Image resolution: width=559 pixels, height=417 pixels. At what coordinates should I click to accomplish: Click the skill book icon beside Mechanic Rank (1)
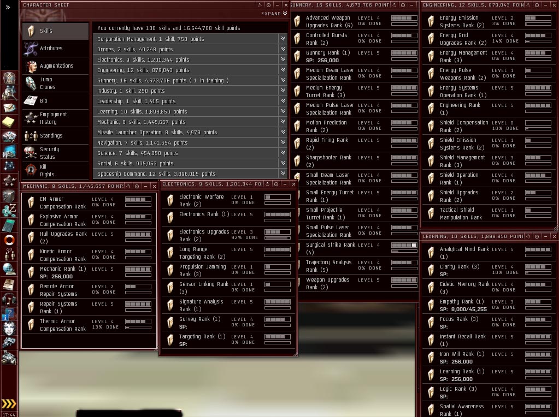[31, 272]
